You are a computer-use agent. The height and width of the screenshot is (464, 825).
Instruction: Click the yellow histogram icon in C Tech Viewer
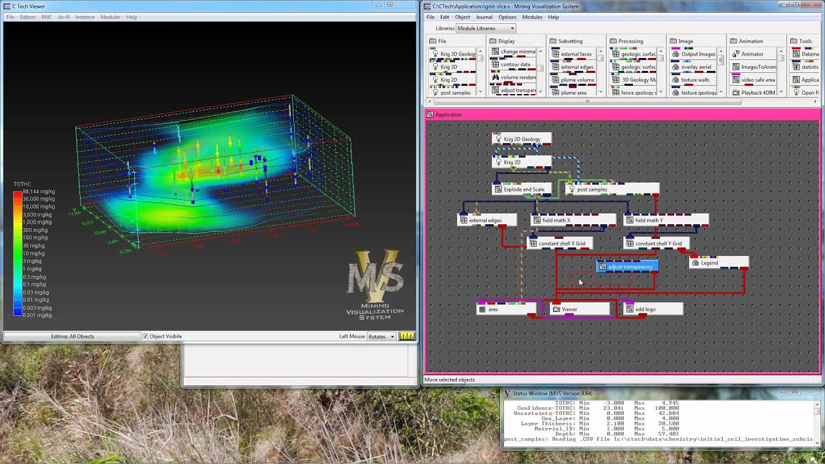pyautogui.click(x=407, y=336)
